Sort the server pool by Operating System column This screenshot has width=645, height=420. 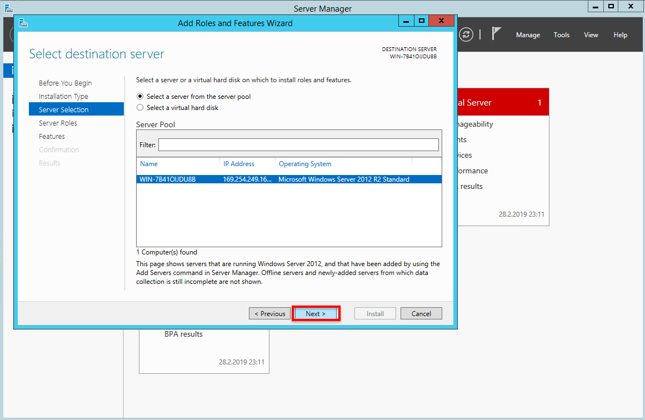pos(305,164)
